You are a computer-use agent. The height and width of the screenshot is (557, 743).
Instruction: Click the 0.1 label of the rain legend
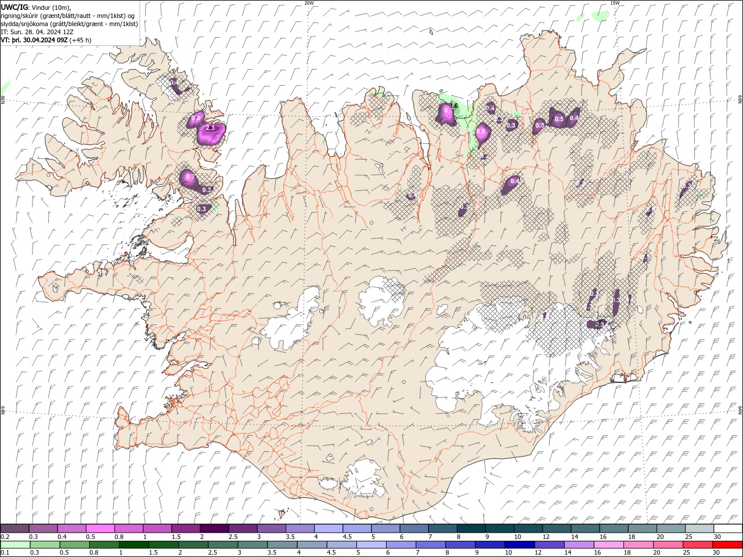(5, 552)
